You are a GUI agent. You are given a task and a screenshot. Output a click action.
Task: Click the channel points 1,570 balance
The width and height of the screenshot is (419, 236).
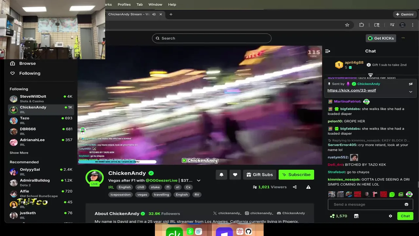tap(338, 216)
